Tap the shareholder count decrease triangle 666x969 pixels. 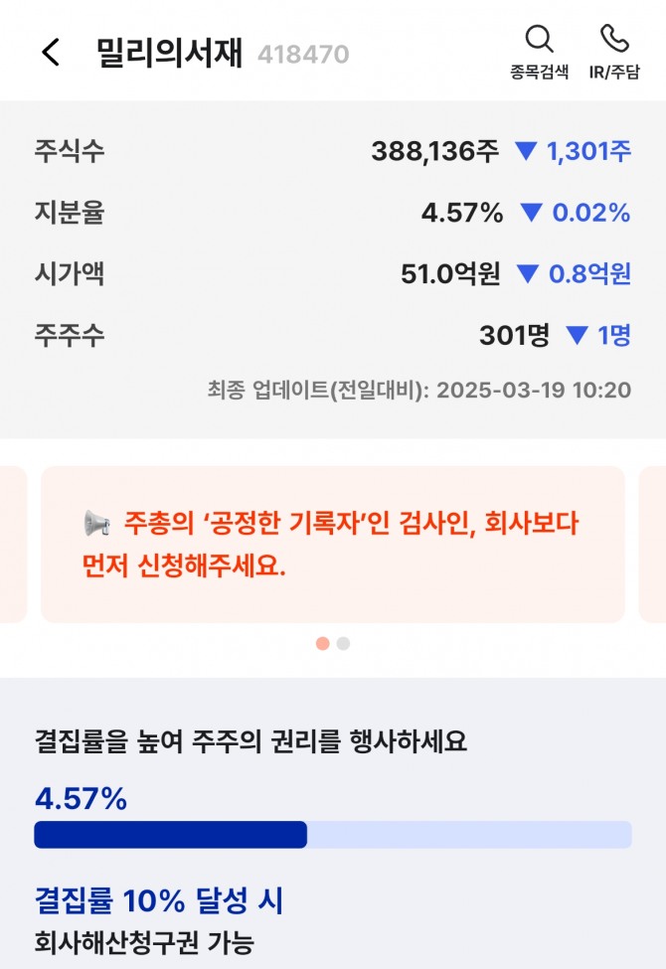click(x=577, y=336)
